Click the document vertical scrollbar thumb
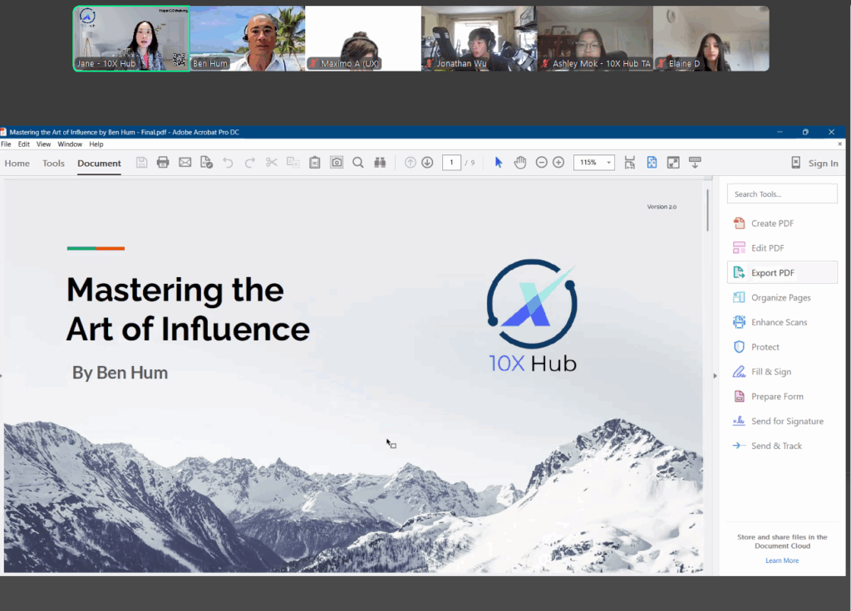 tap(707, 210)
